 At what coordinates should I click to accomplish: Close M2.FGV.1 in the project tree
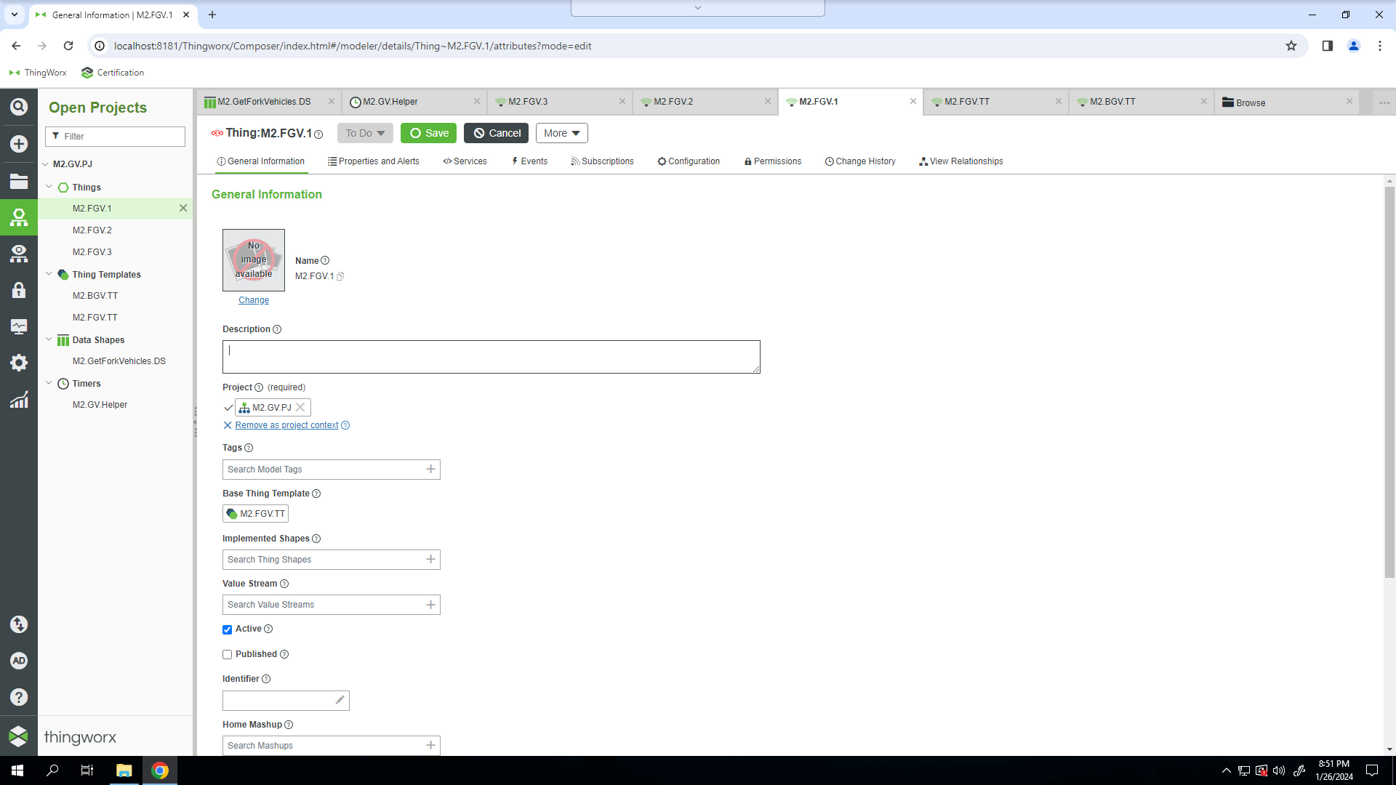183,208
